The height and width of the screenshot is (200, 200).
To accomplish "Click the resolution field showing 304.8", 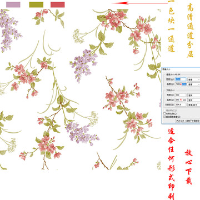I will coord(181,104).
